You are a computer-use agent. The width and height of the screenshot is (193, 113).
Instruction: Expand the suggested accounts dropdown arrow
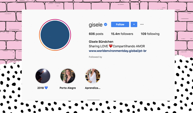pyautogui.click(x=134, y=24)
